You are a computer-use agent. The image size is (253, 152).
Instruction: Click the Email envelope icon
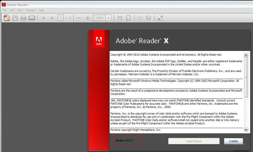point(32,18)
